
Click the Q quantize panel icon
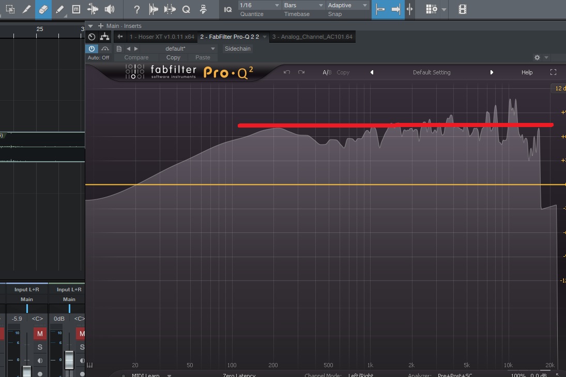[x=186, y=9]
